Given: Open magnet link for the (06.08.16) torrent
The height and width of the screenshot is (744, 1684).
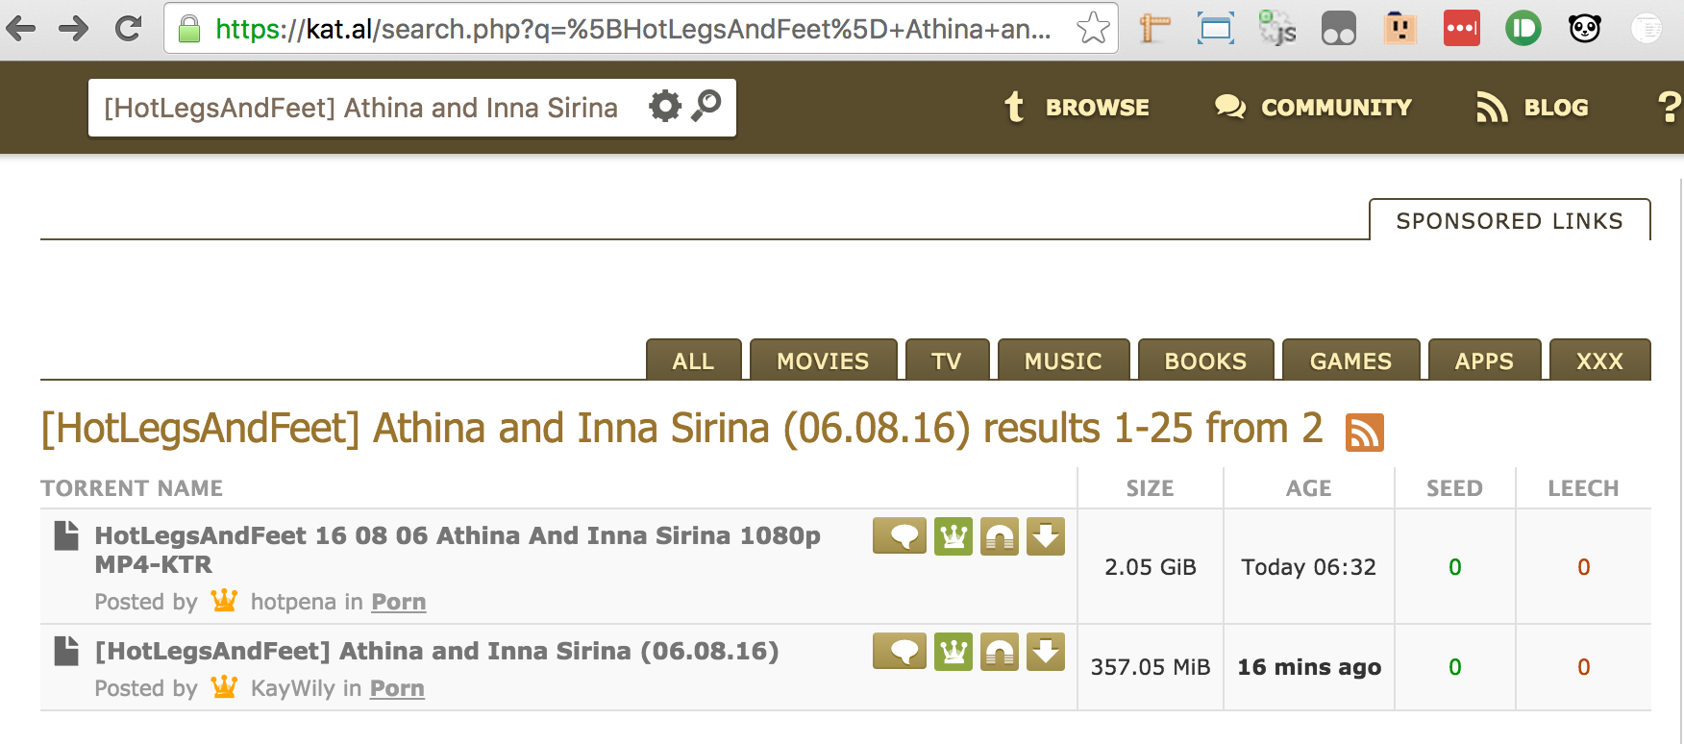Looking at the screenshot, I should coord(1000,652).
